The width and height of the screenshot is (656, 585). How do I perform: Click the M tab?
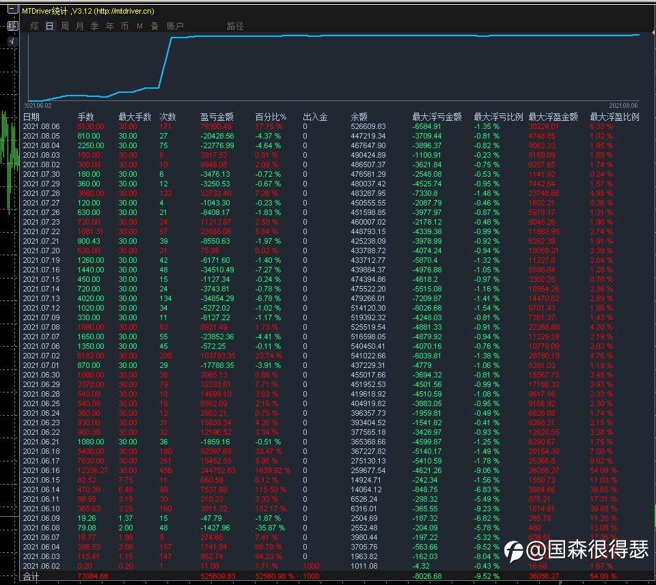(139, 27)
